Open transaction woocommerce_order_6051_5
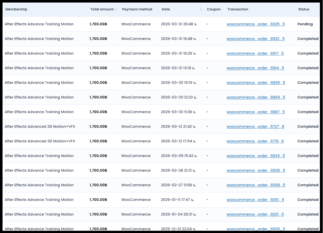Screen dimensions: 323x233 pos(255,200)
